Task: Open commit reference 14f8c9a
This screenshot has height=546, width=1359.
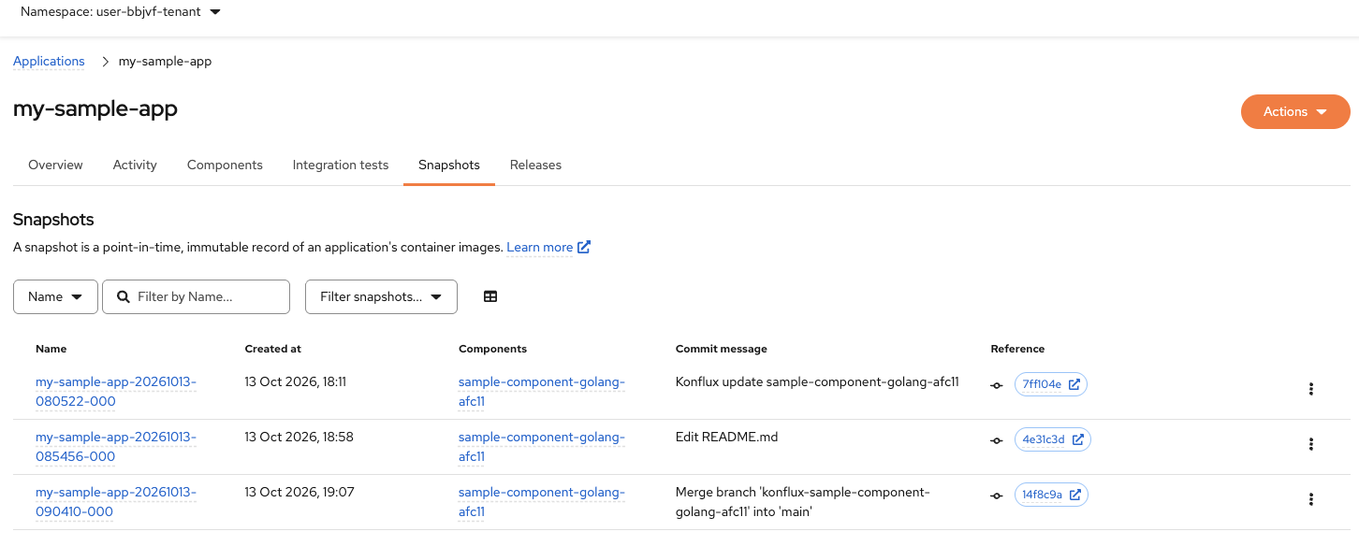Action: [1051, 495]
